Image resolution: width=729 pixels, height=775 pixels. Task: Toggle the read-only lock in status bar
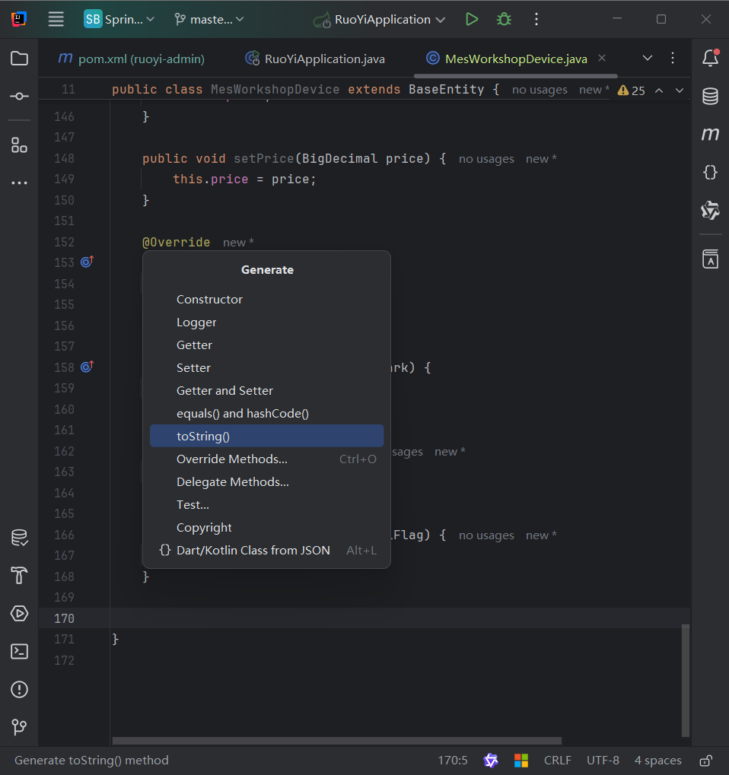coord(705,761)
